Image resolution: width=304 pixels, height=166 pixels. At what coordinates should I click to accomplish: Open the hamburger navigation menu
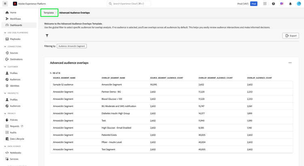[5, 4]
